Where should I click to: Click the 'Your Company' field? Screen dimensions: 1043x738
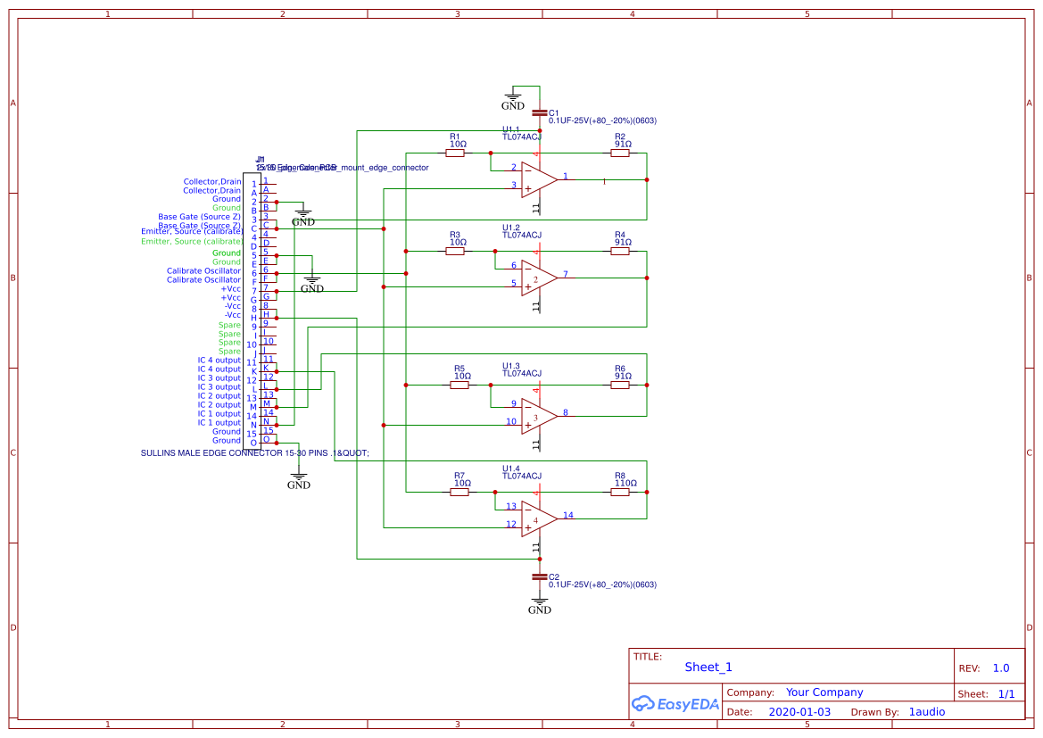click(x=824, y=692)
